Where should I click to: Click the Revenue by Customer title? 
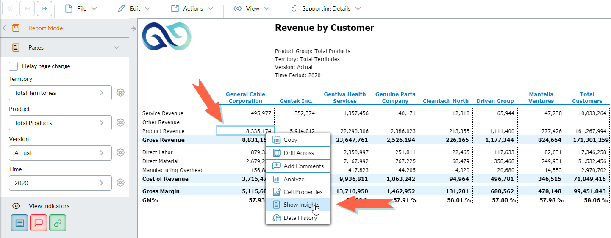(325, 28)
